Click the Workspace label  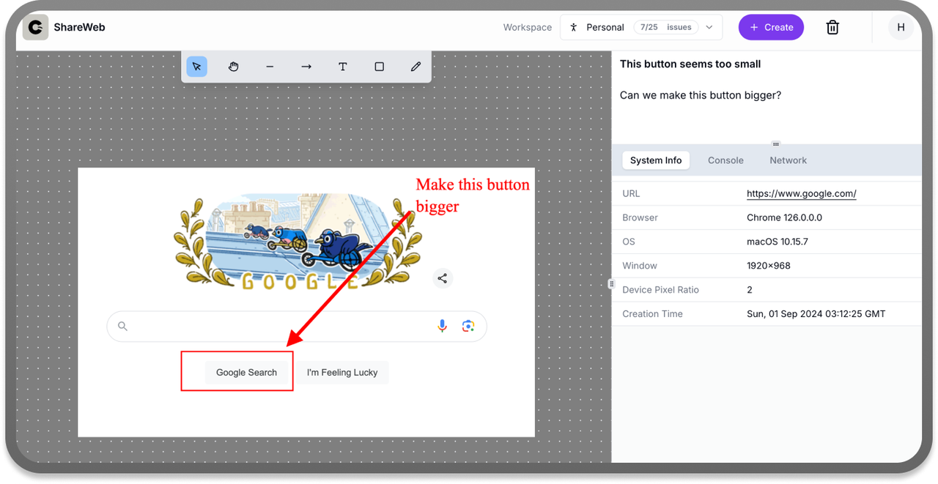coord(527,27)
